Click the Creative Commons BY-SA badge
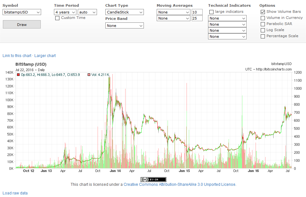Viewport: 306px width, 197px height. click(x=153, y=179)
